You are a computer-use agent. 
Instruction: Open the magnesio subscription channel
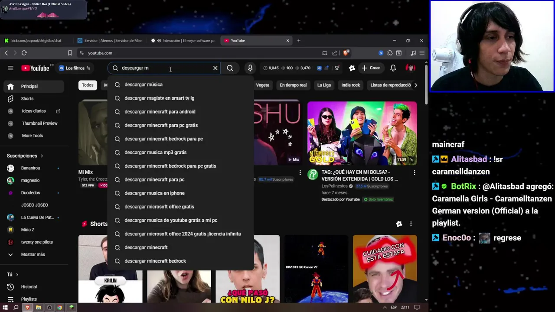pos(34,180)
